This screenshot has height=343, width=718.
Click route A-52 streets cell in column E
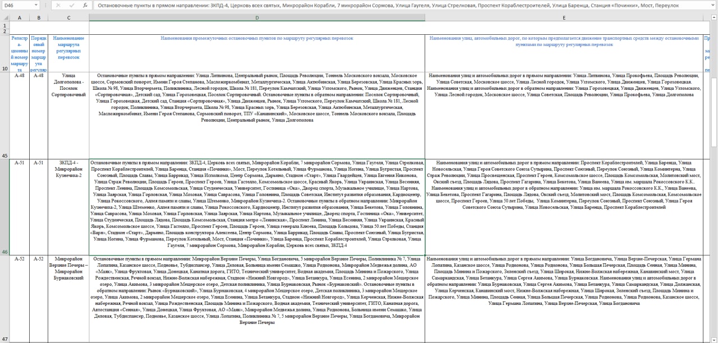[x=564, y=299]
